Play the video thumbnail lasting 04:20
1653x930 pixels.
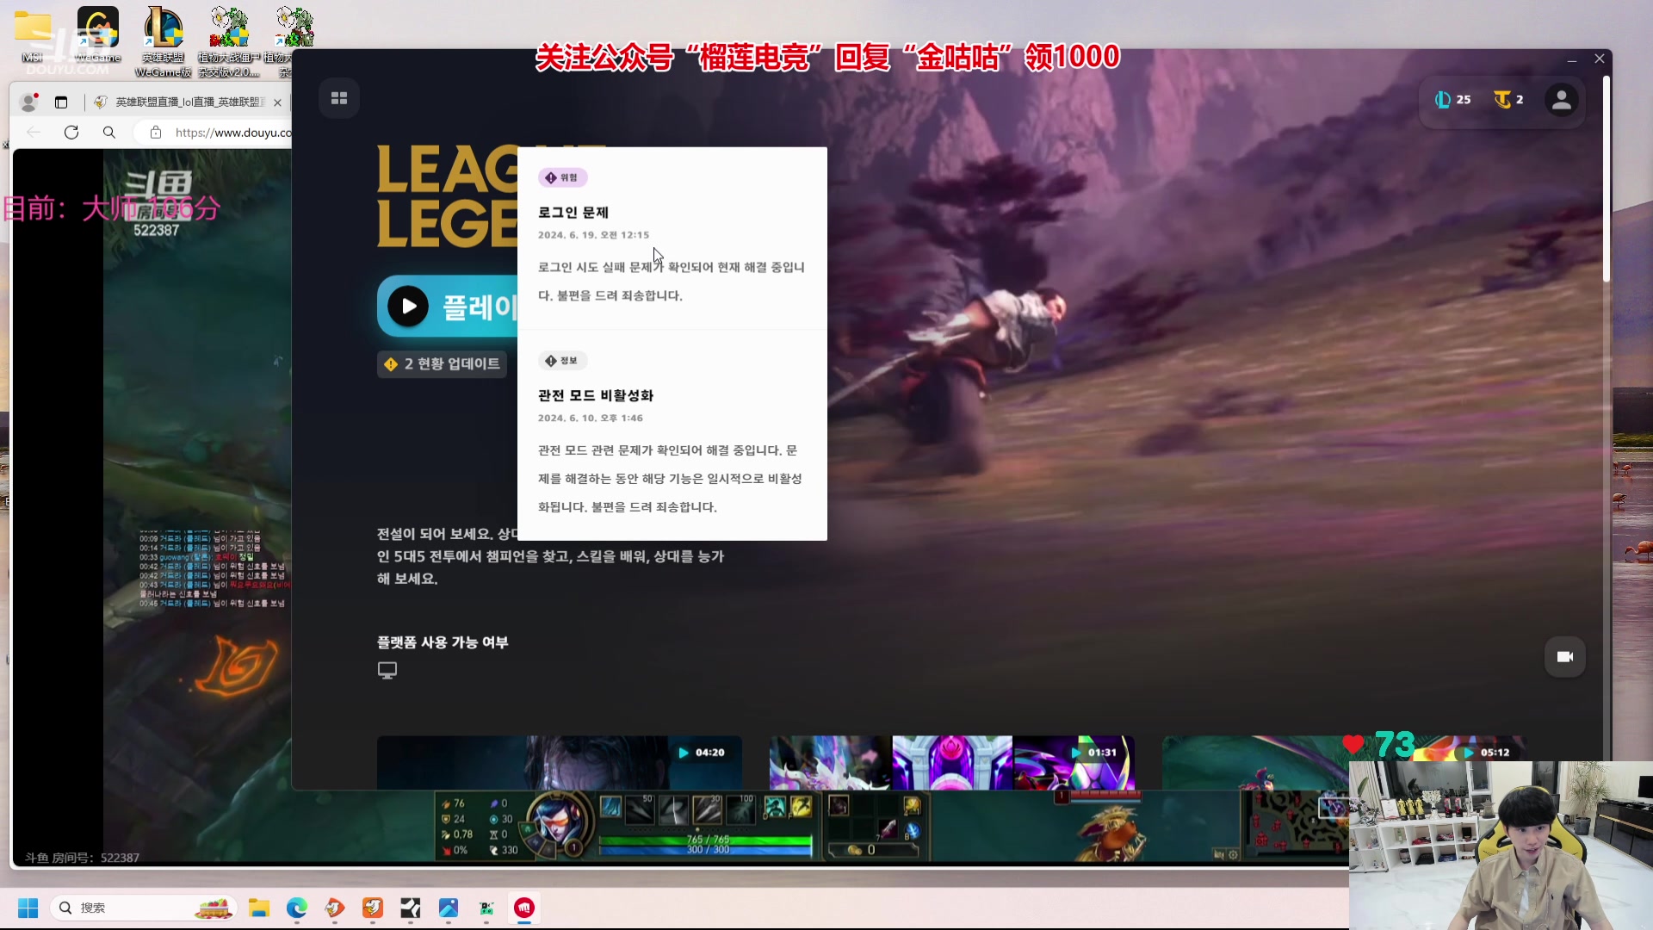coord(560,762)
